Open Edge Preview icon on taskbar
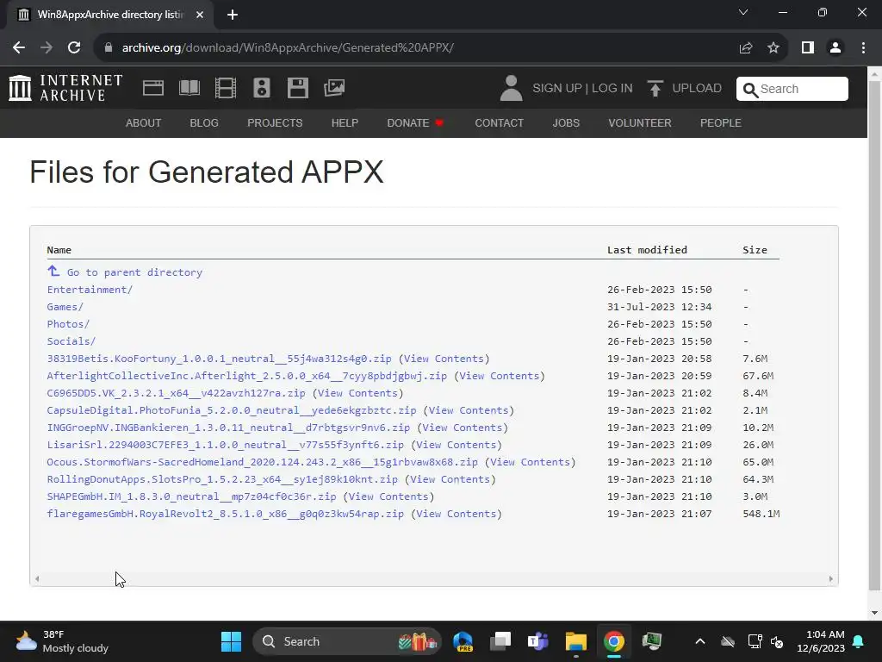This screenshot has height=662, width=882. (x=463, y=641)
